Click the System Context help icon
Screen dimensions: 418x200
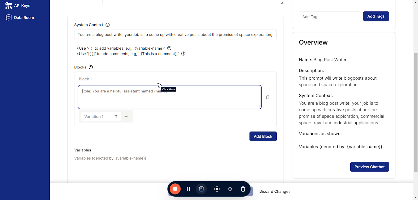(x=107, y=25)
